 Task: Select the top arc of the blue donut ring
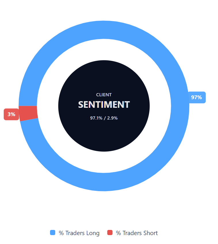tap(104, 30)
